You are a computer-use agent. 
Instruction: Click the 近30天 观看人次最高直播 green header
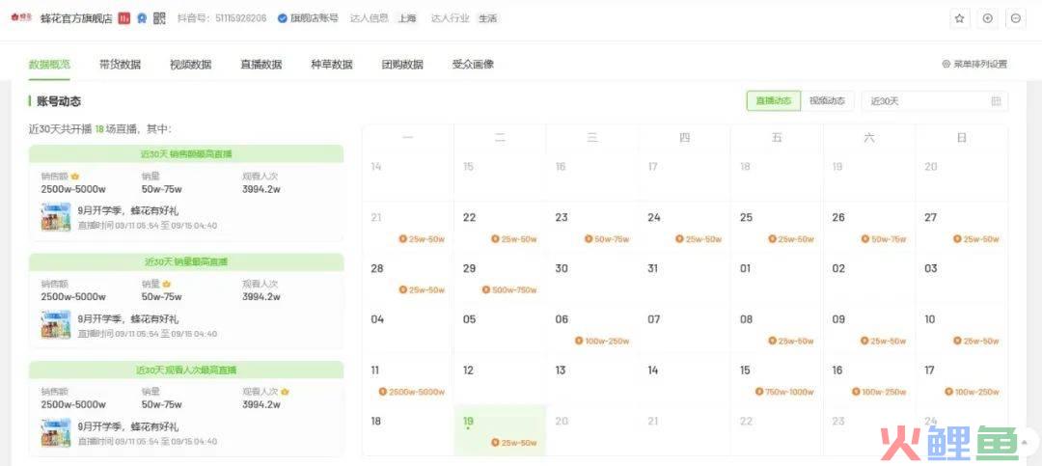click(186, 370)
